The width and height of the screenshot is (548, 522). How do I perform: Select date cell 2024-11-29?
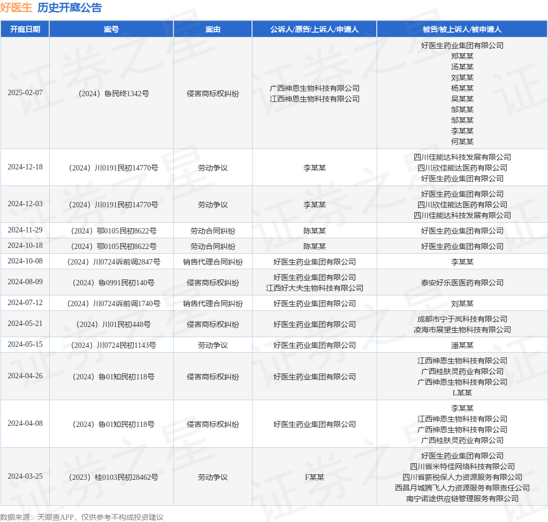pyautogui.click(x=25, y=230)
